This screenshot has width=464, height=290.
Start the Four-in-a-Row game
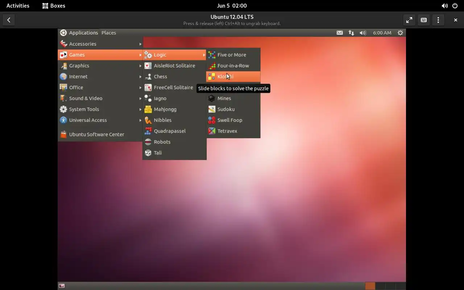[x=233, y=66]
